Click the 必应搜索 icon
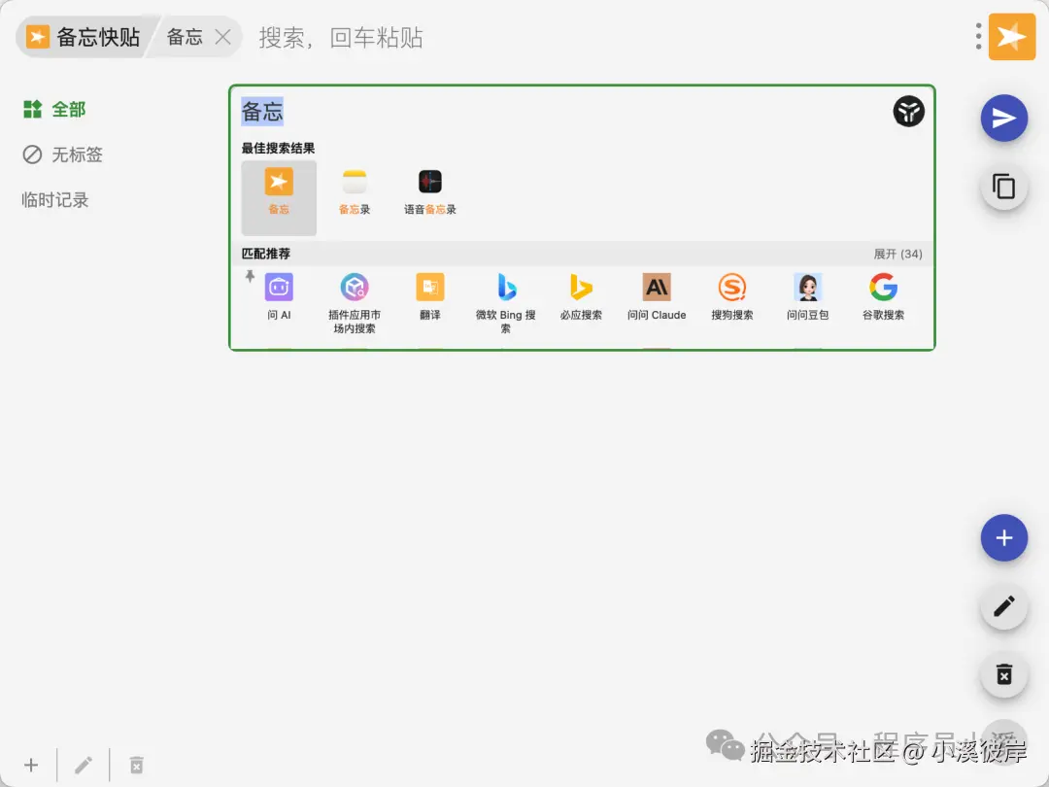The width and height of the screenshot is (1049, 787). pyautogui.click(x=582, y=287)
